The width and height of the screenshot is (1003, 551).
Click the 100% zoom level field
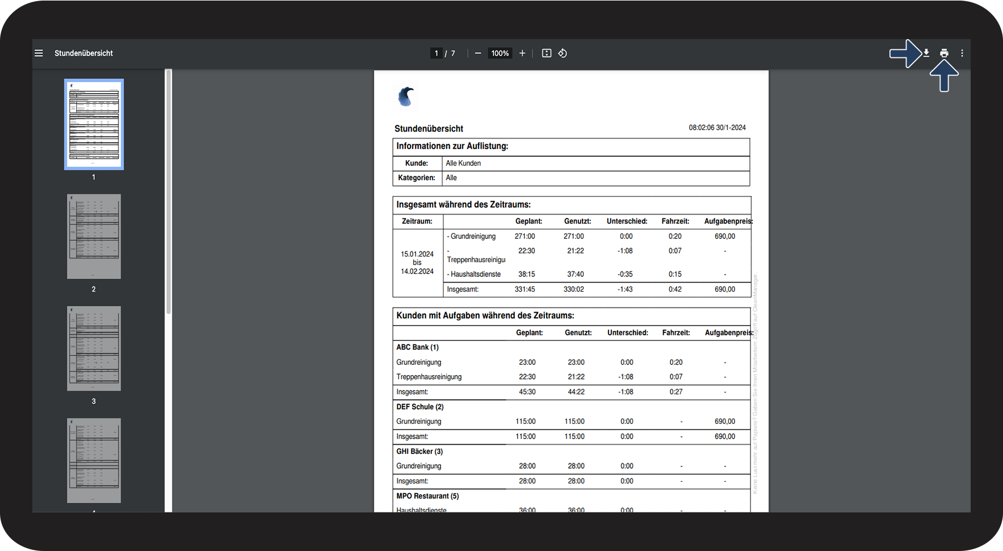tap(500, 53)
